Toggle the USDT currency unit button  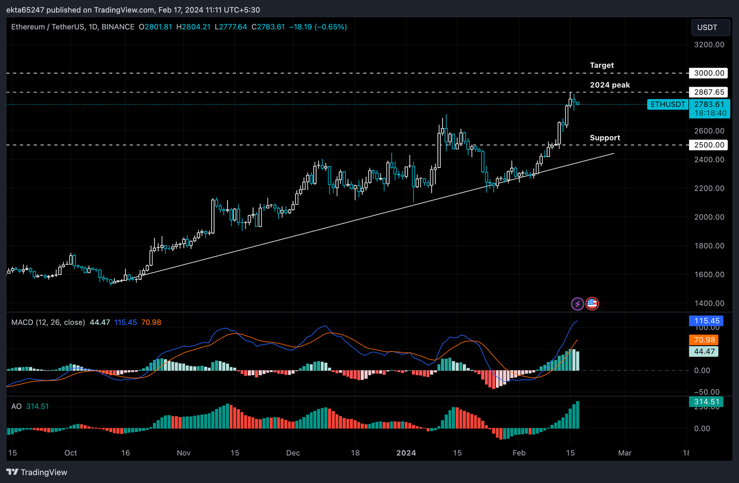coord(711,27)
